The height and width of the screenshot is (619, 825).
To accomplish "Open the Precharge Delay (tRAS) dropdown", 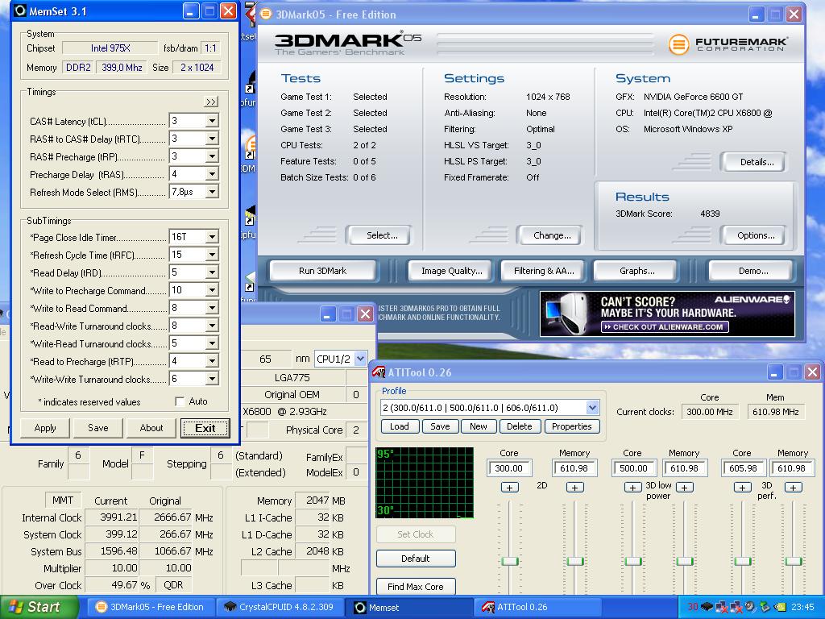I will coord(212,174).
